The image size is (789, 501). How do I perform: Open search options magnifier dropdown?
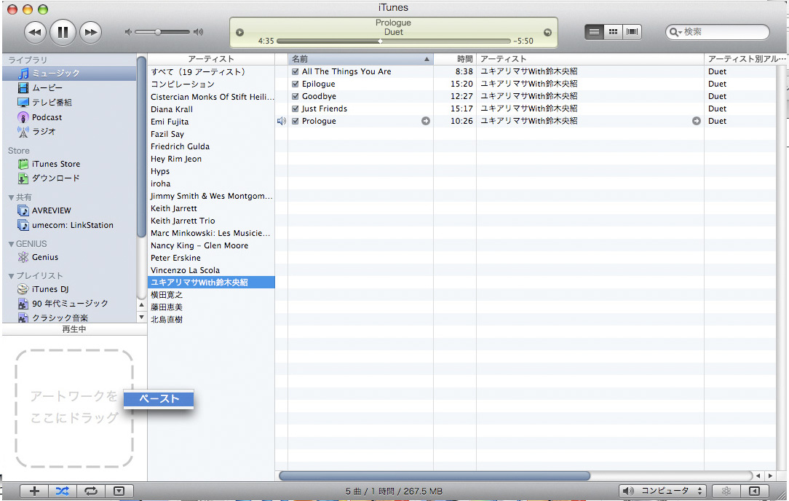(675, 32)
